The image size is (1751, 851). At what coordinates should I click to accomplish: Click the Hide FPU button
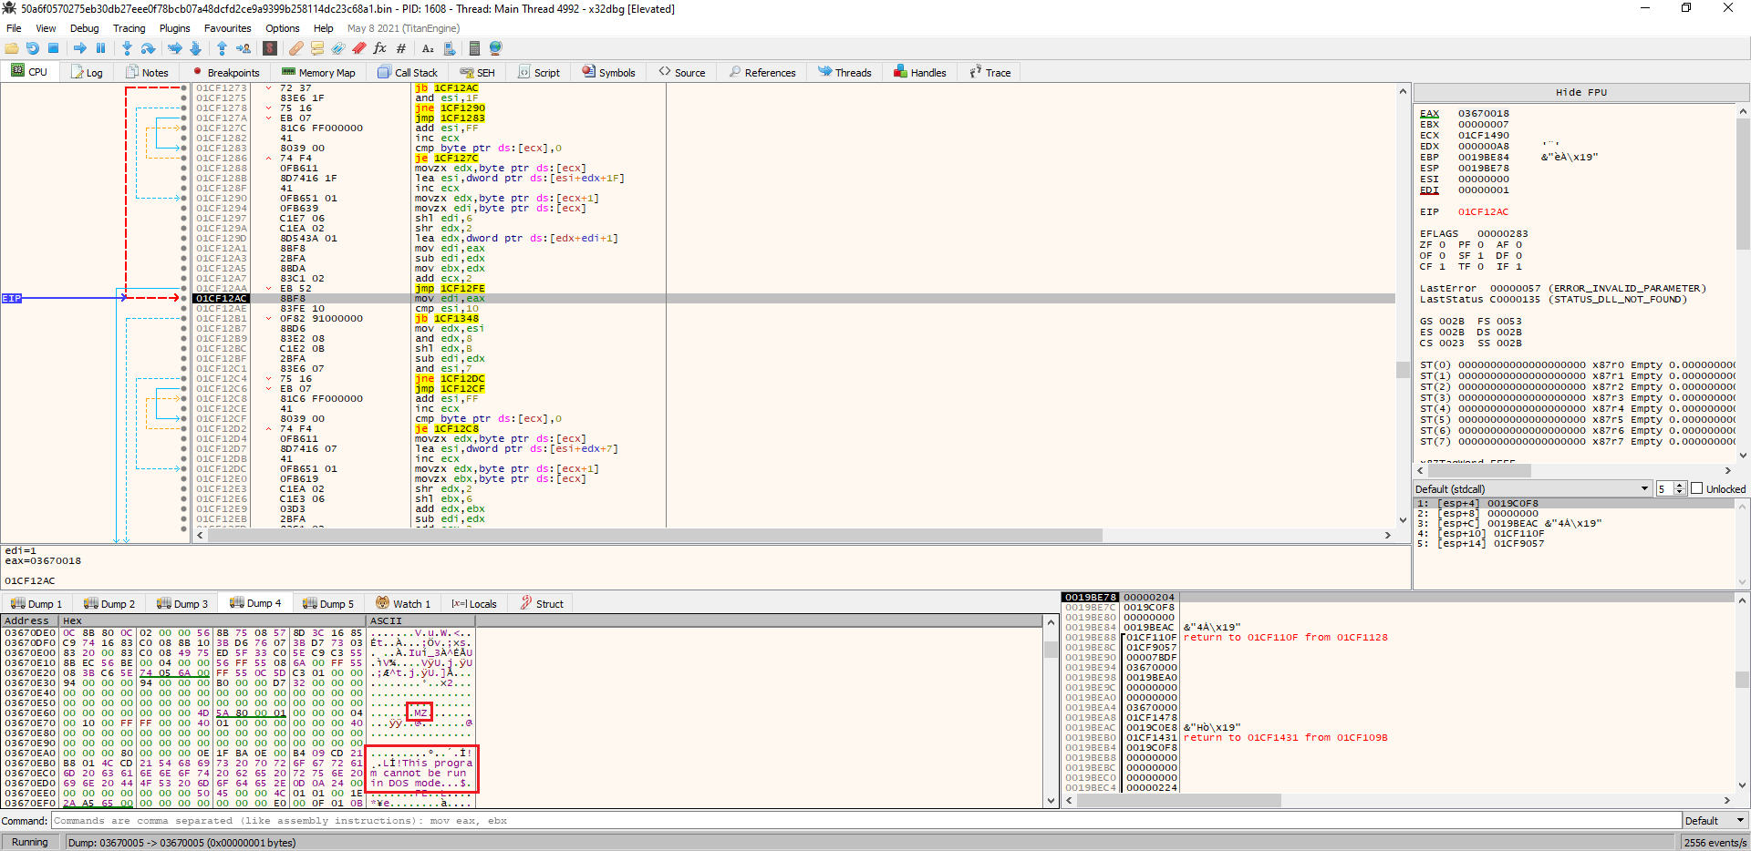tap(1580, 91)
